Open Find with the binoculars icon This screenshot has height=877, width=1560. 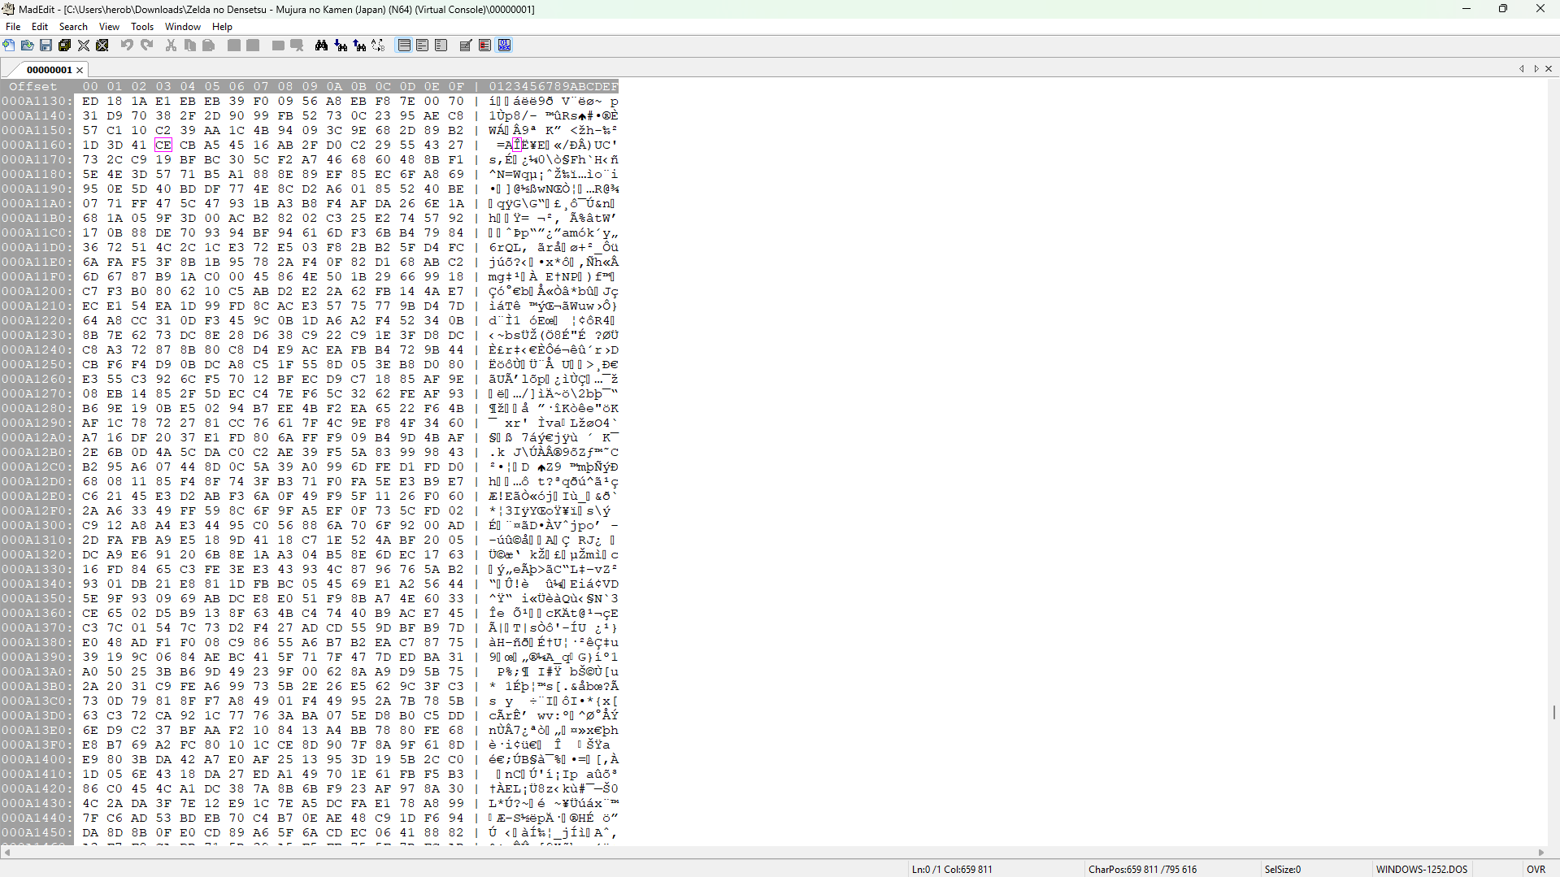(x=322, y=46)
